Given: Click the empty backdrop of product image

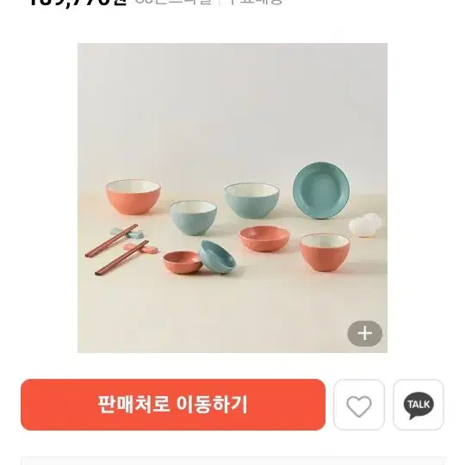Looking at the screenshot, I should pos(232,104).
